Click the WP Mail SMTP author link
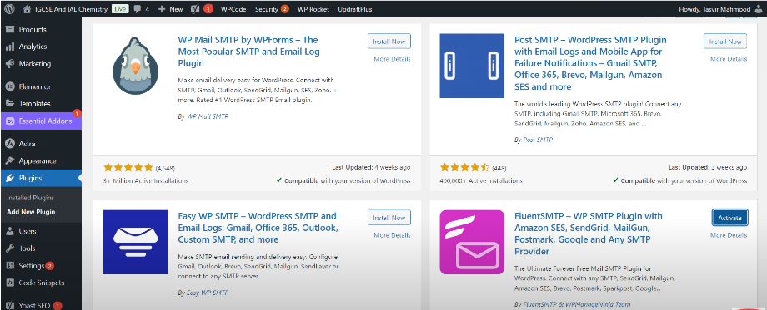The width and height of the screenshot is (767, 310). click(x=208, y=116)
